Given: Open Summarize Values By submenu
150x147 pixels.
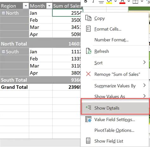Looking at the screenshot, I should (x=115, y=86).
